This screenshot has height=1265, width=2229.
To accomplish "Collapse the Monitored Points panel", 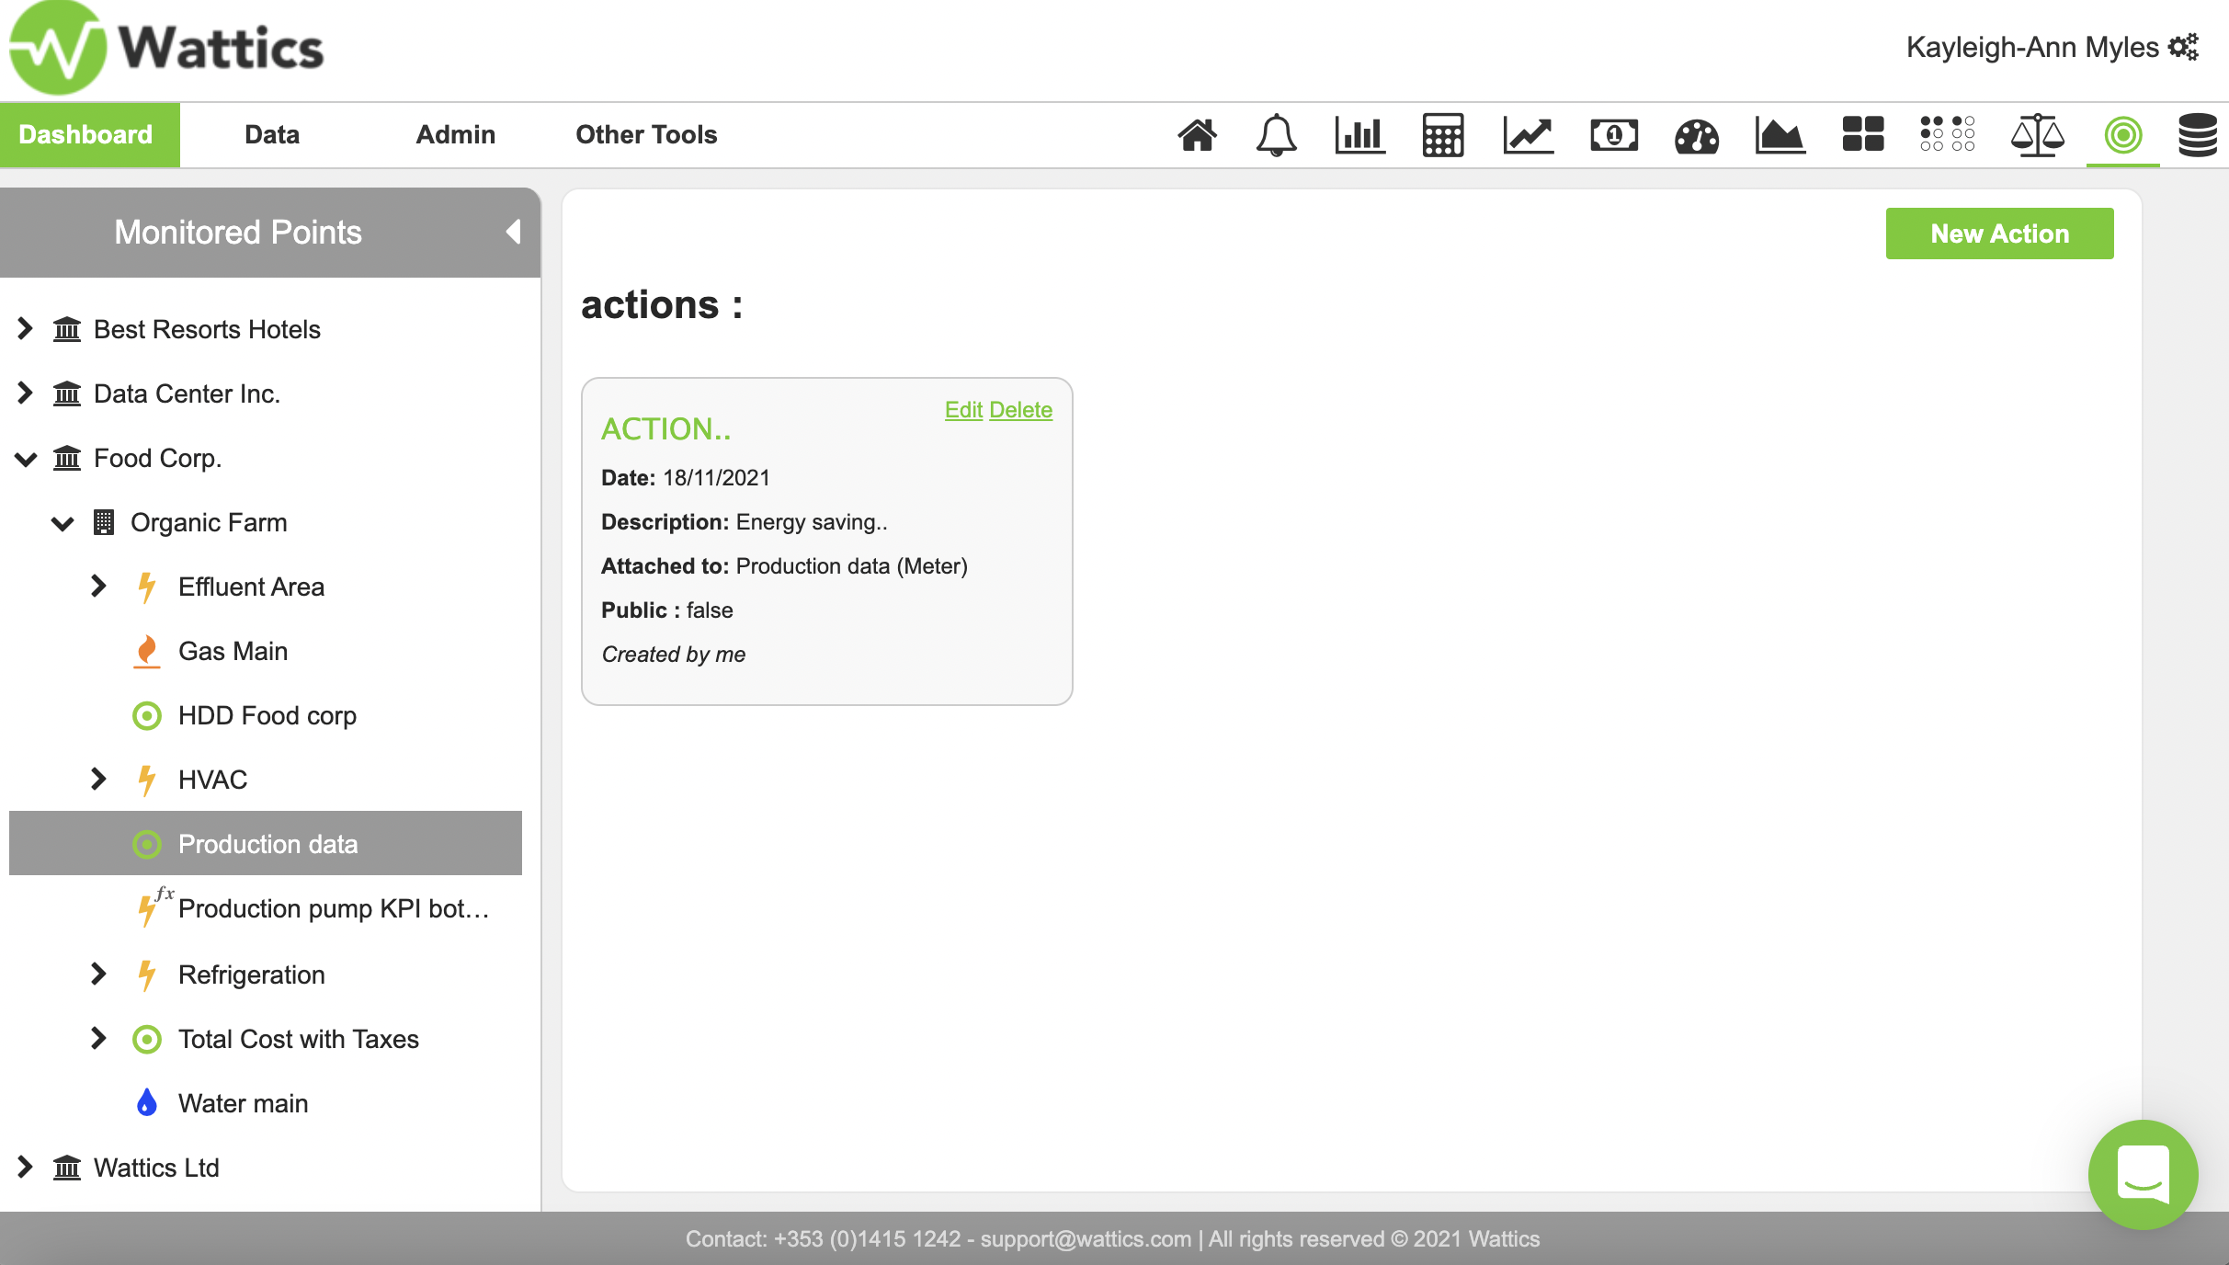I will (513, 232).
